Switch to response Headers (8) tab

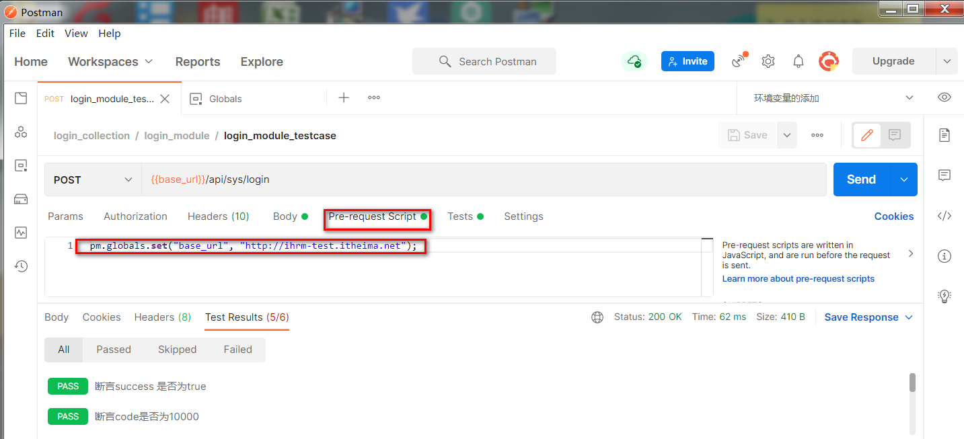click(x=162, y=317)
